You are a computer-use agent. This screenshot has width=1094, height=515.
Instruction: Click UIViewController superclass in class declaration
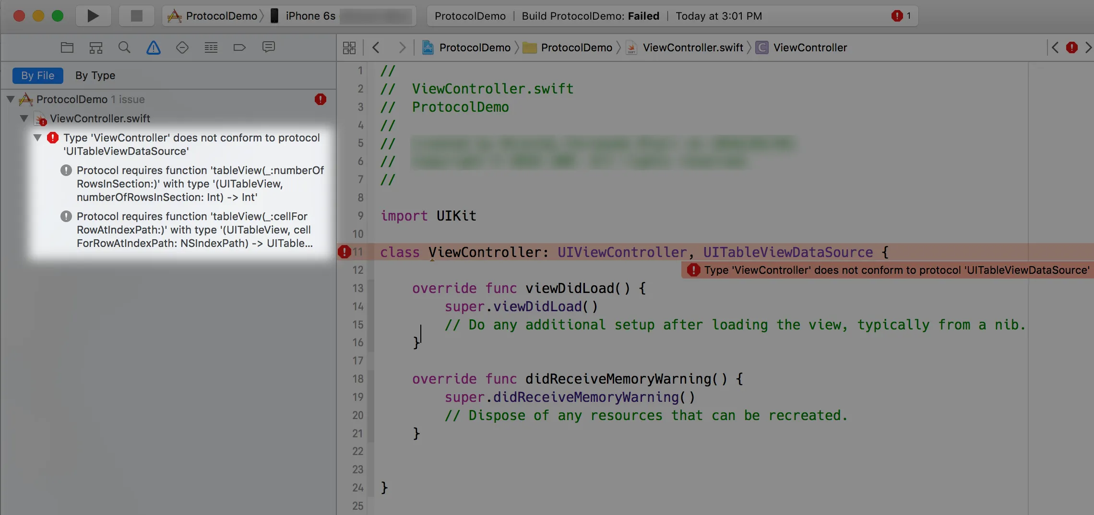coord(622,252)
